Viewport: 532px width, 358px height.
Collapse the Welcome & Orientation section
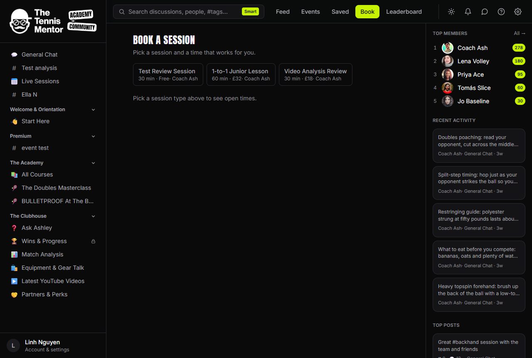93,109
